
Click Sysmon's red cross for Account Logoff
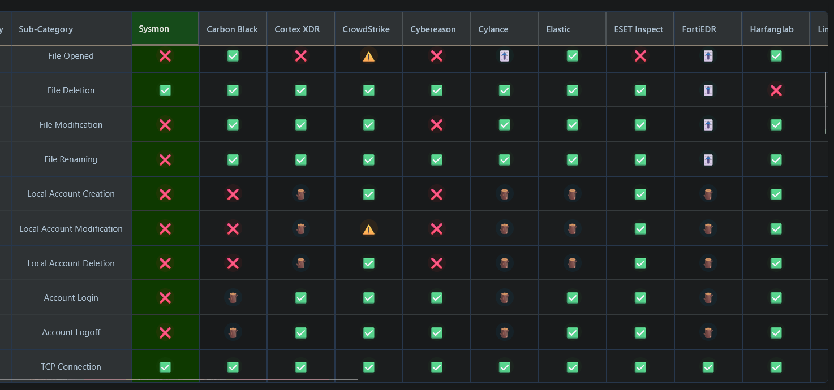(165, 333)
